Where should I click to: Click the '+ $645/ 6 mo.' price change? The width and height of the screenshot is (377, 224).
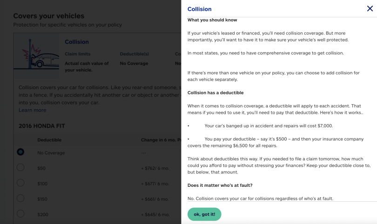(155, 215)
